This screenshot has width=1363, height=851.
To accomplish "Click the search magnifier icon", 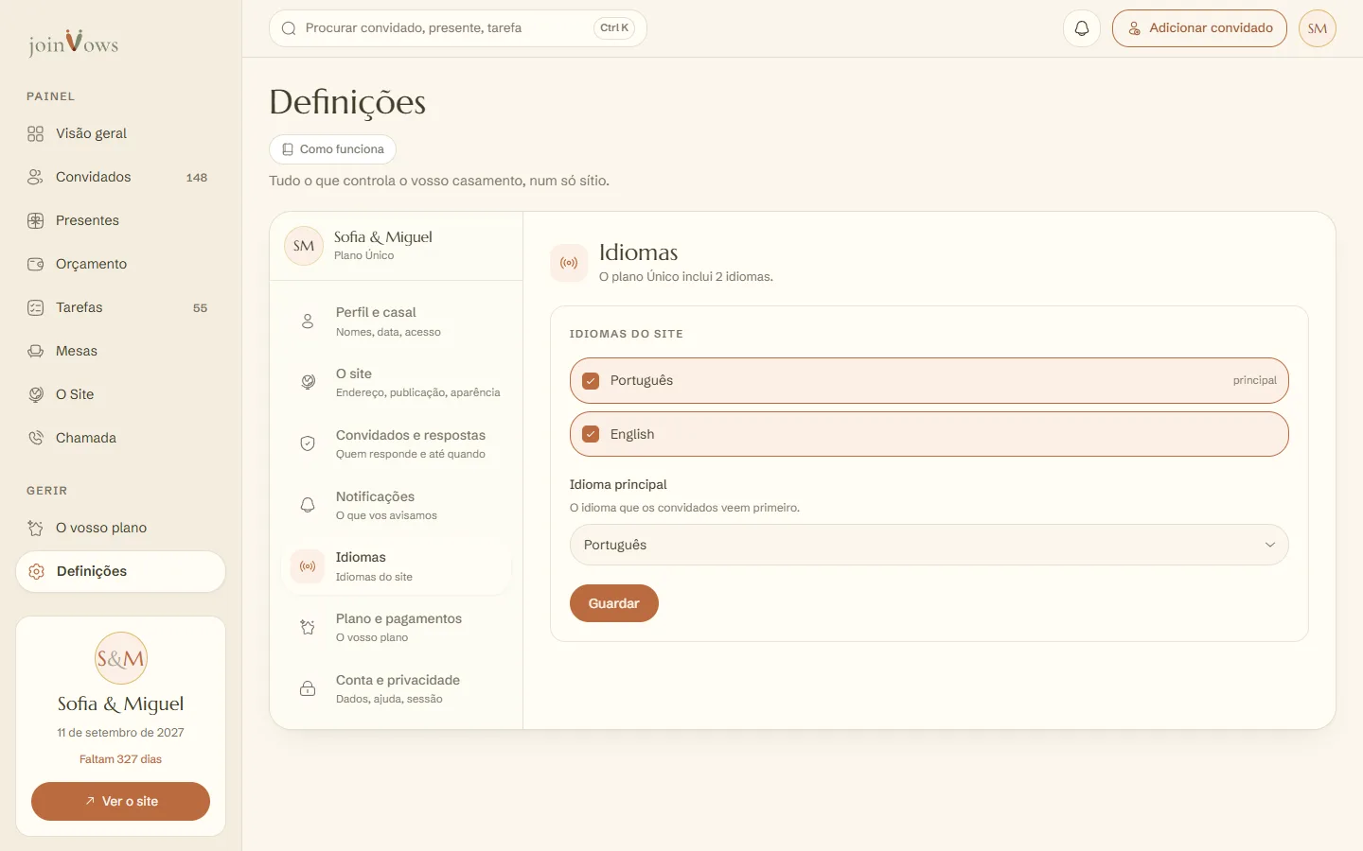I will 290,28.
